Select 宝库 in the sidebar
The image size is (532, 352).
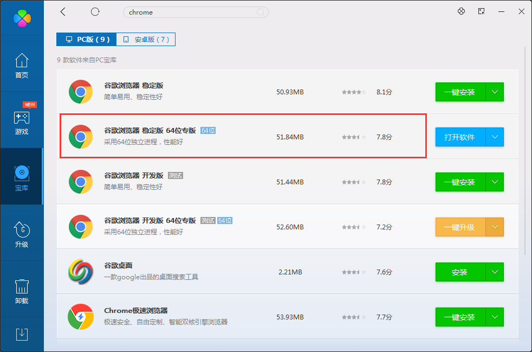pos(22,176)
